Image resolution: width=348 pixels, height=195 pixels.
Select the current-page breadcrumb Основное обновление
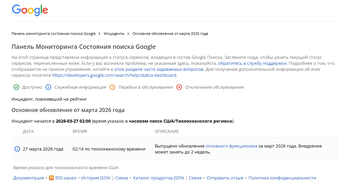coord(170,34)
